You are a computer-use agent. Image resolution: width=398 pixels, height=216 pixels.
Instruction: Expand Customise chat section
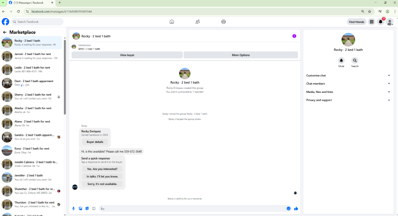348,75
